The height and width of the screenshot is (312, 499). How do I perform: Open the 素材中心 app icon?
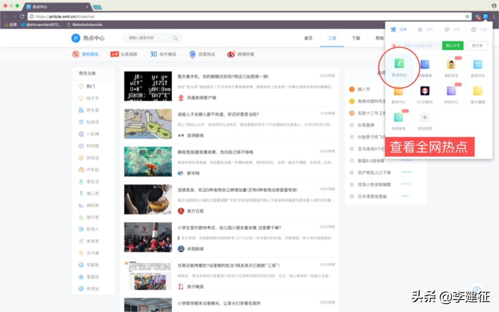coord(399,92)
